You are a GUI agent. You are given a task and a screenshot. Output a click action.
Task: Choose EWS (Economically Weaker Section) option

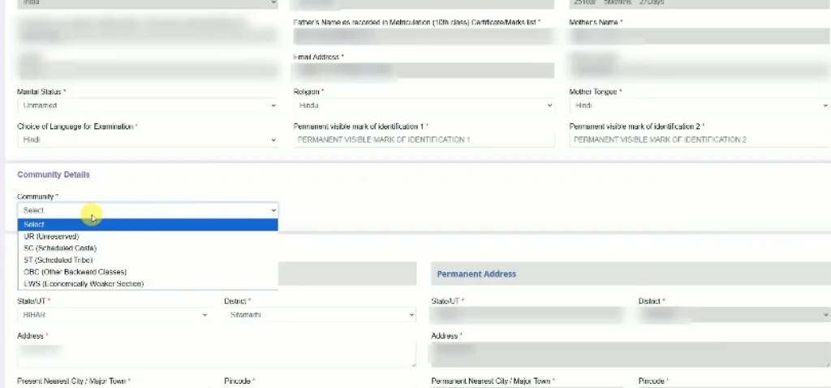(148, 283)
